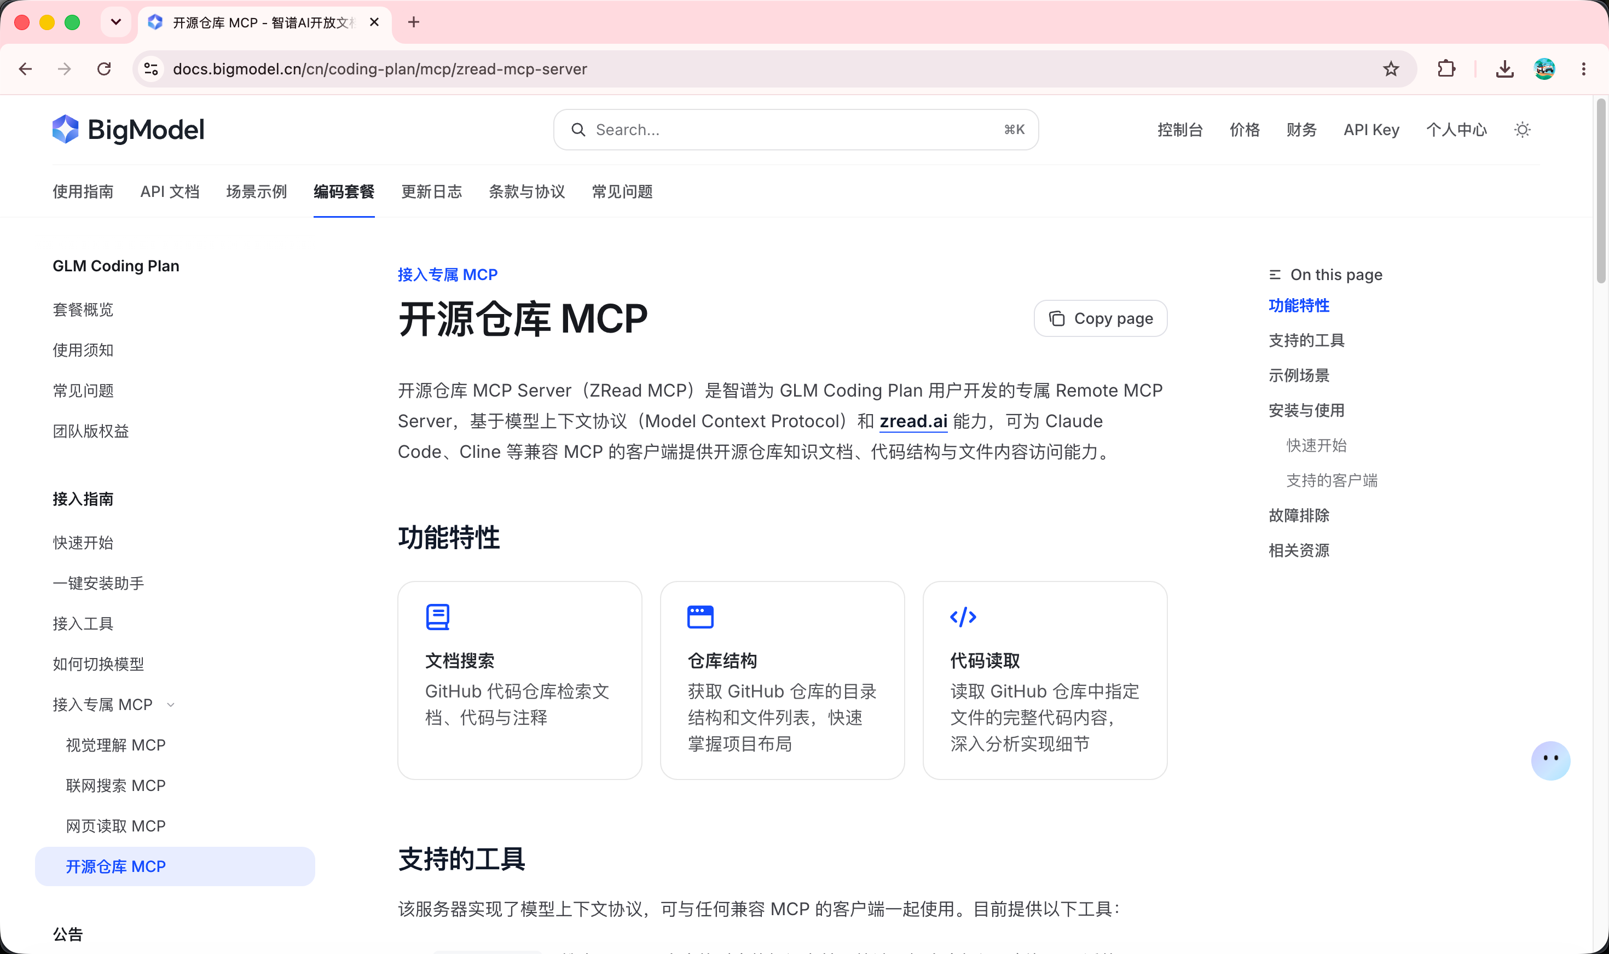
Task: Open the API Key header link
Action: pyautogui.click(x=1371, y=130)
